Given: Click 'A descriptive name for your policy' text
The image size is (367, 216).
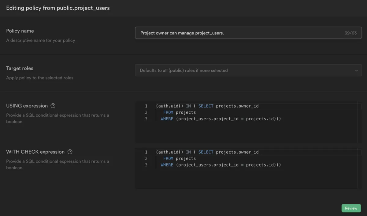Looking at the screenshot, I should [x=40, y=40].
